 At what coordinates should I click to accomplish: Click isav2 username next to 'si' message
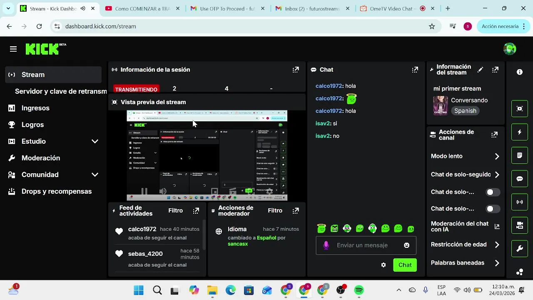[x=323, y=123]
